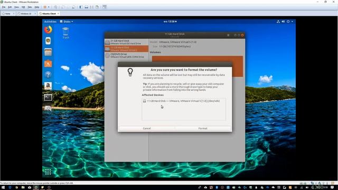Launch Firefox from the Ubuntu dock
The image size is (338, 190).
[48, 30]
